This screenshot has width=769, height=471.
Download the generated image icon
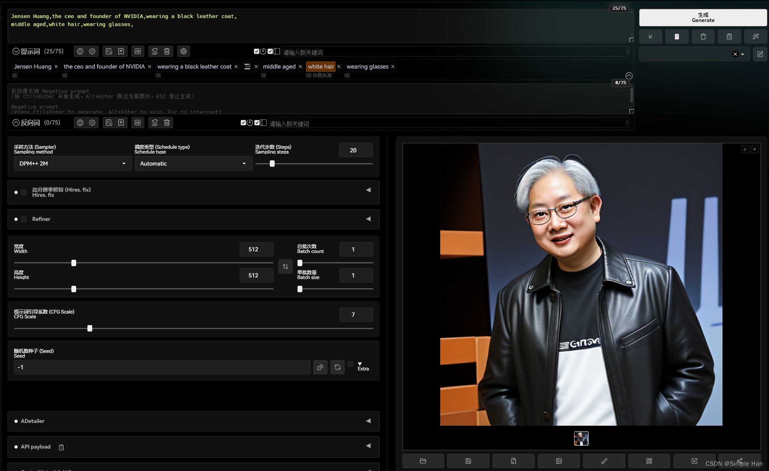pyautogui.click(x=745, y=149)
